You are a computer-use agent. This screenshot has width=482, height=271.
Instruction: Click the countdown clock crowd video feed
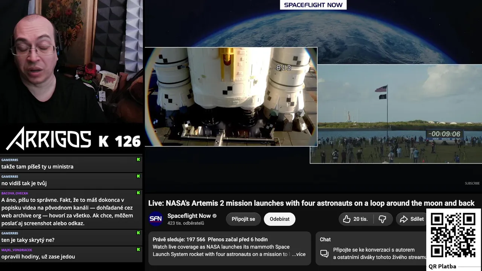(x=396, y=114)
